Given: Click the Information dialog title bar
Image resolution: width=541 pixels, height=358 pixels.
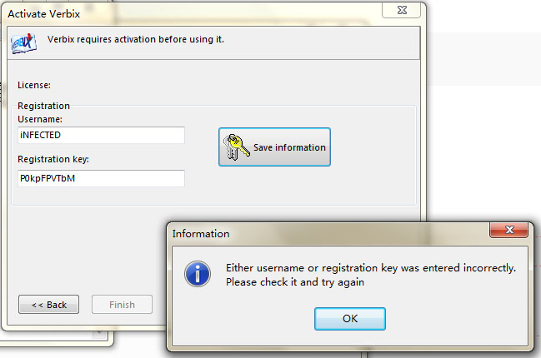Looking at the screenshot, I should [x=333, y=233].
